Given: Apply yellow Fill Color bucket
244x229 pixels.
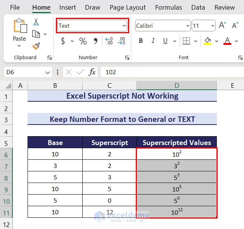Looking at the screenshot, I should point(208,41).
